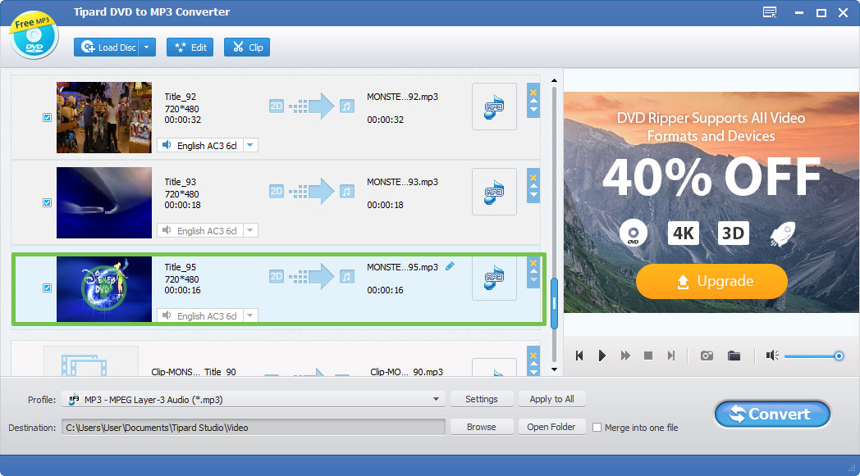Viewport: 860px width, 476px height.
Task: Open the Edit effects tool
Action: pos(190,47)
